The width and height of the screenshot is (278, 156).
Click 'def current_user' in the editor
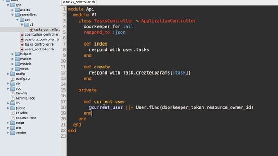point(104,102)
